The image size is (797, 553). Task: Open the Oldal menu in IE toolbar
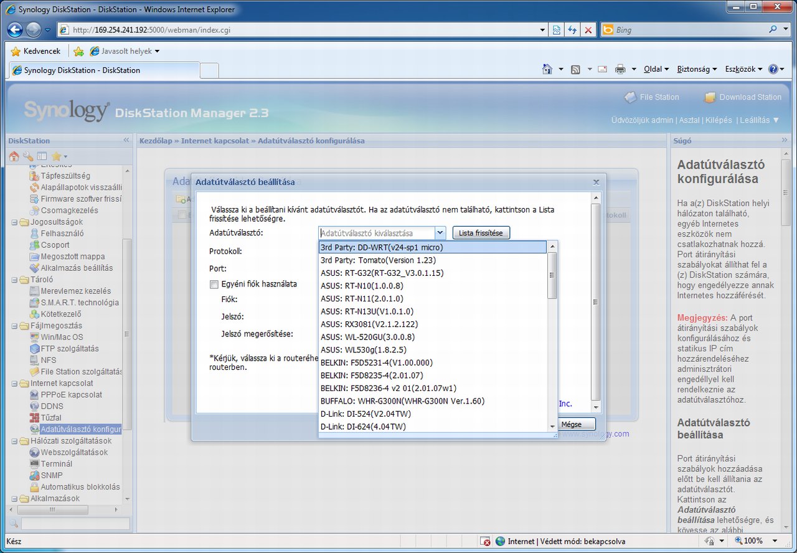click(656, 69)
